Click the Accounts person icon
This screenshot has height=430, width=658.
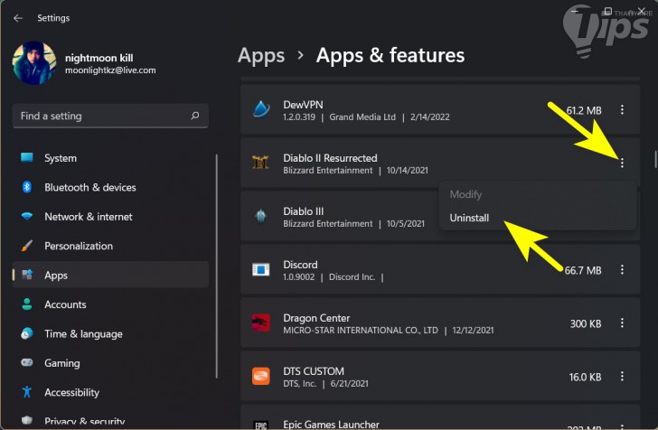tap(27, 304)
